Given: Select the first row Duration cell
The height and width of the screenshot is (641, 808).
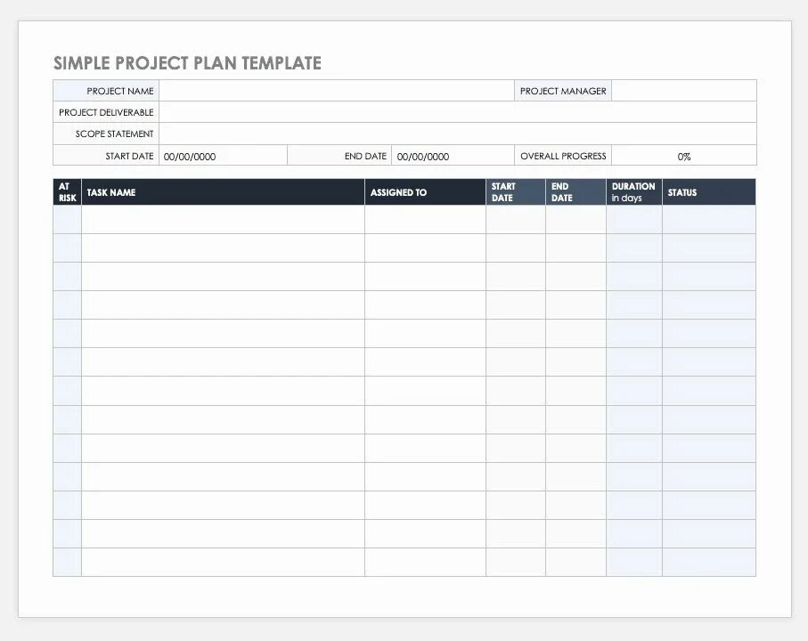Looking at the screenshot, I should click(x=633, y=219).
